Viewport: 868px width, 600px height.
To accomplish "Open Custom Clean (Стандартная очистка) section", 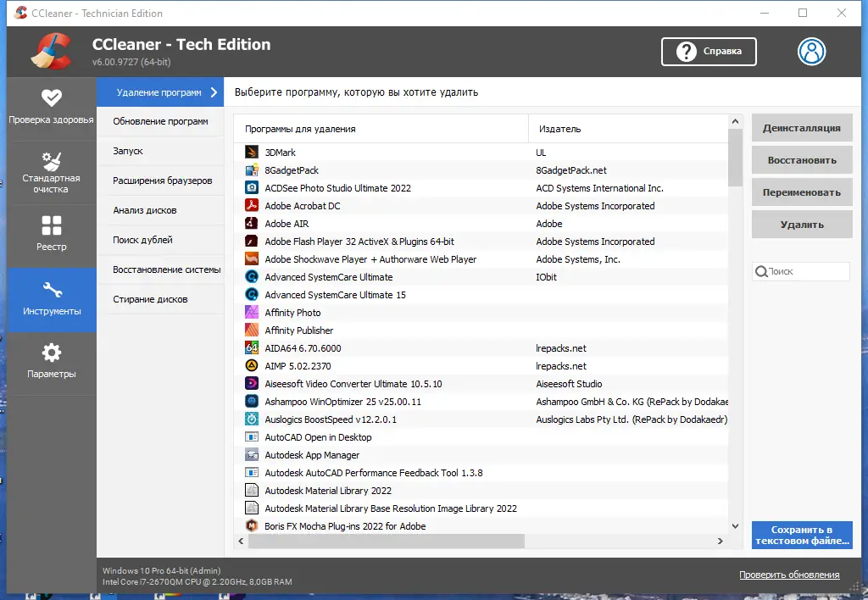I will 51,173.
